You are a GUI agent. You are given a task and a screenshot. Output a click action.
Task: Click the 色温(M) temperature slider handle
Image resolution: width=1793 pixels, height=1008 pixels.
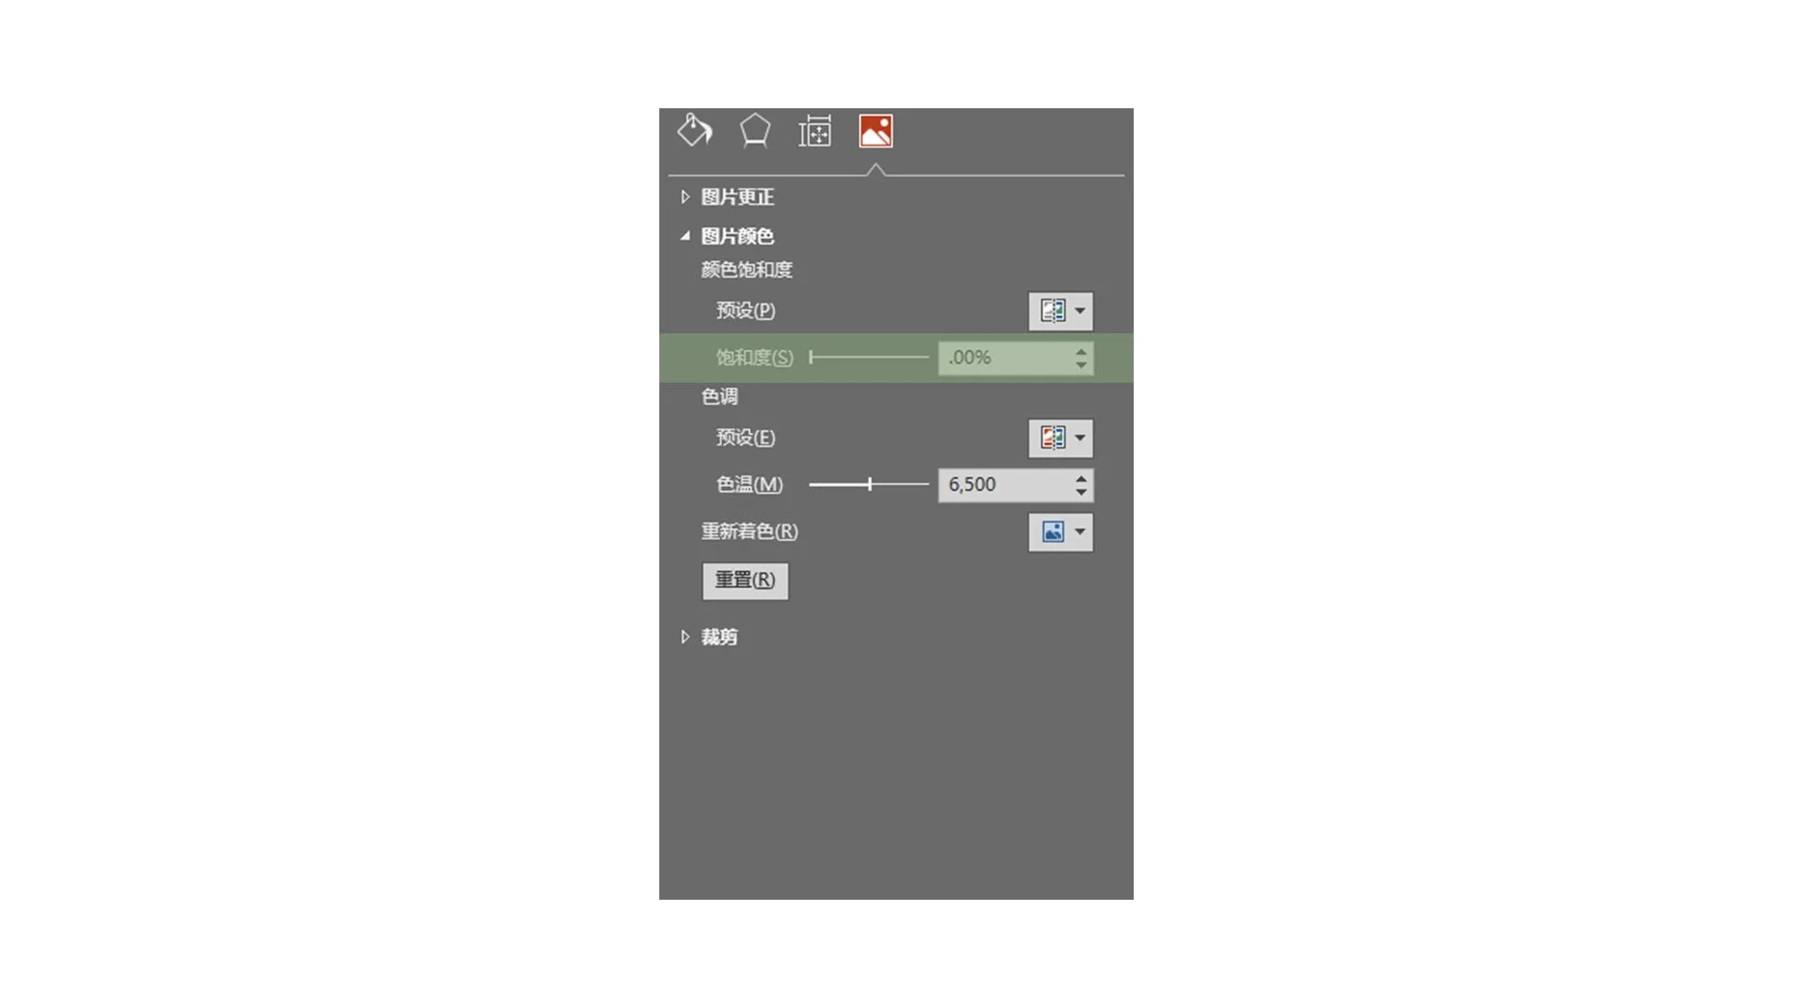coord(869,484)
